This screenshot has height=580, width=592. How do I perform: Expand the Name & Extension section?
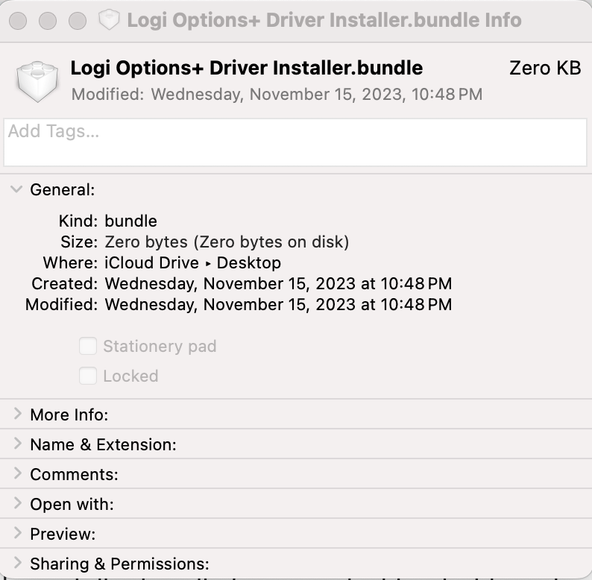point(17,444)
